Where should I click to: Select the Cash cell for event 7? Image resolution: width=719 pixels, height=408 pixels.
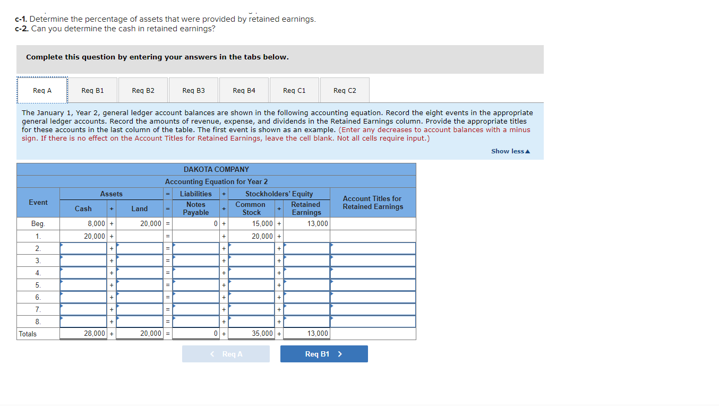83,309
